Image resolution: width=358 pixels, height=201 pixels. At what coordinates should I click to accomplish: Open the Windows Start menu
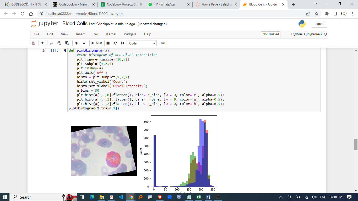[5, 197]
